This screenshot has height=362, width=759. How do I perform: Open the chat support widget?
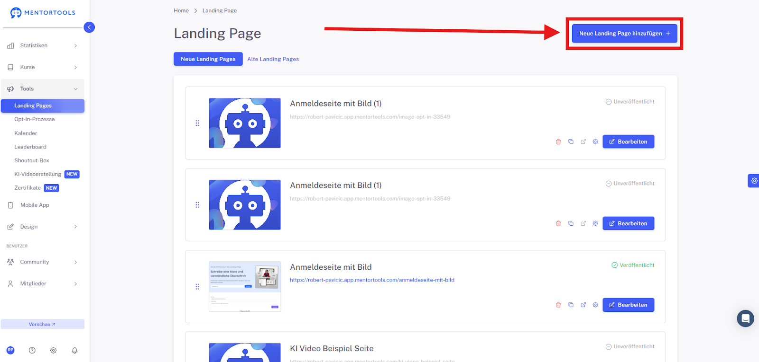click(745, 318)
